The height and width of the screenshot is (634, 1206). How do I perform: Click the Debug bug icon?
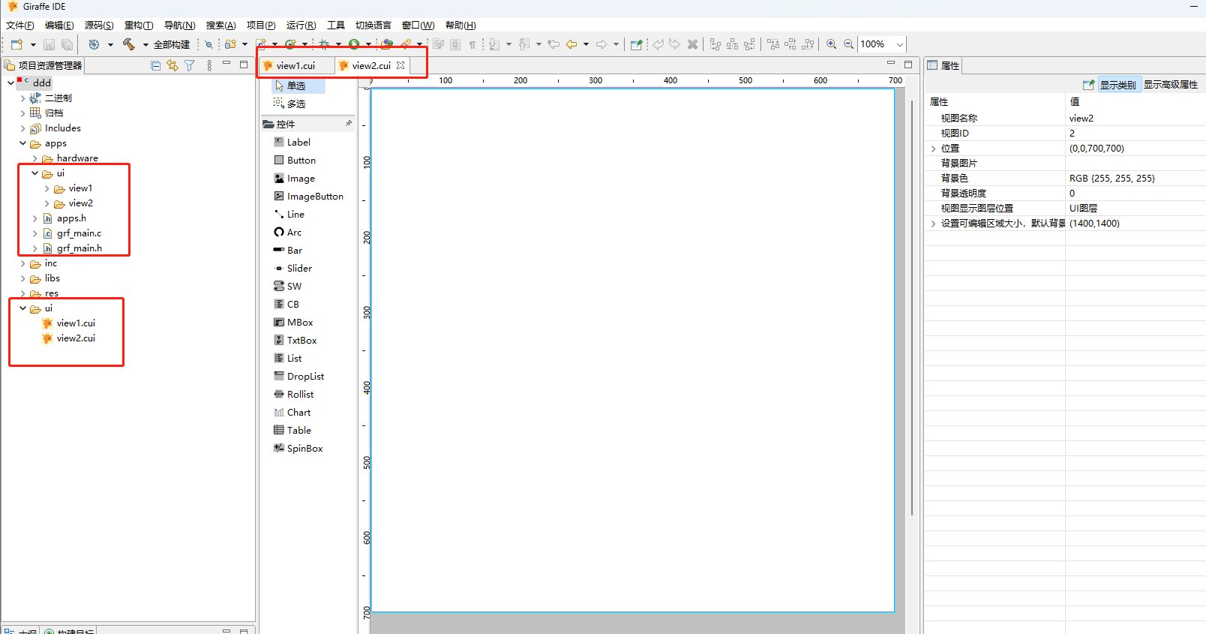click(324, 44)
